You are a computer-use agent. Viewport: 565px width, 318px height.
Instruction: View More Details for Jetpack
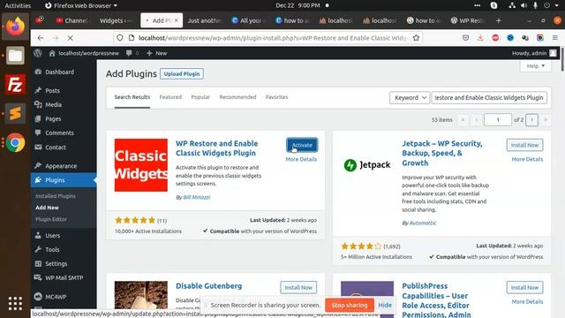pyautogui.click(x=527, y=159)
